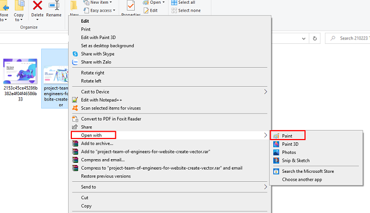This screenshot has width=370, height=213.
Task: Click the red Delete icon in the ribbon
Action: click(38, 6)
